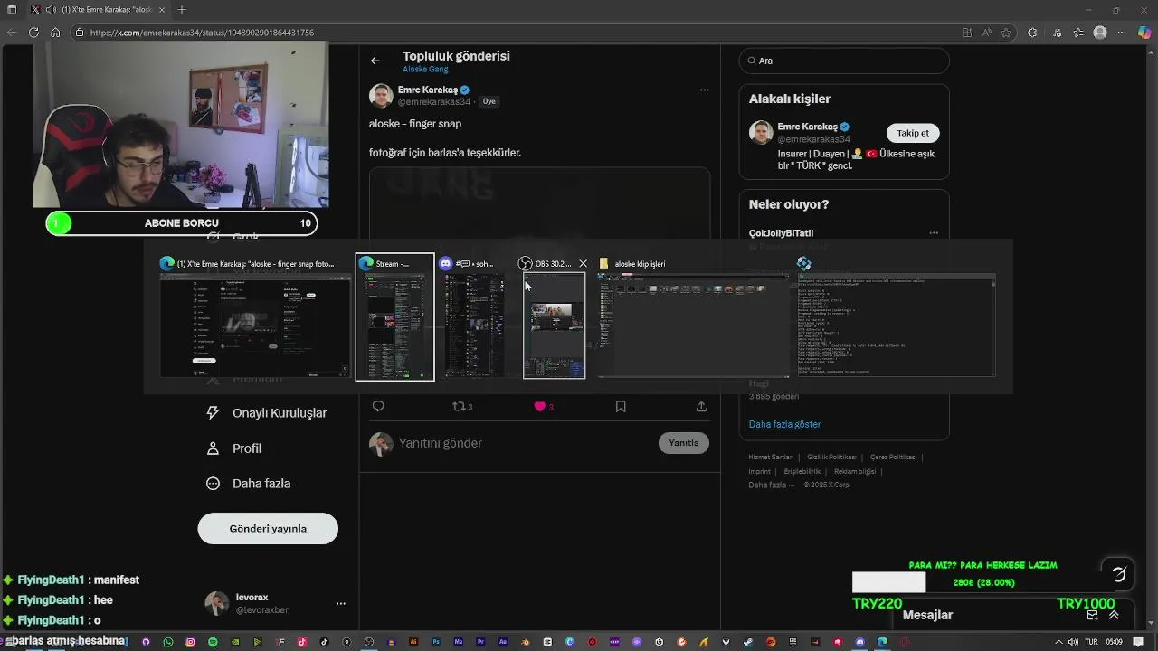Open Steam from the taskbar
1158x651 pixels.
pyautogui.click(x=748, y=642)
